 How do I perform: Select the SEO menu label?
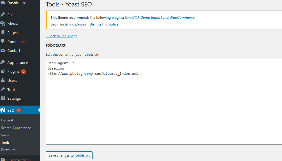(x=11, y=110)
